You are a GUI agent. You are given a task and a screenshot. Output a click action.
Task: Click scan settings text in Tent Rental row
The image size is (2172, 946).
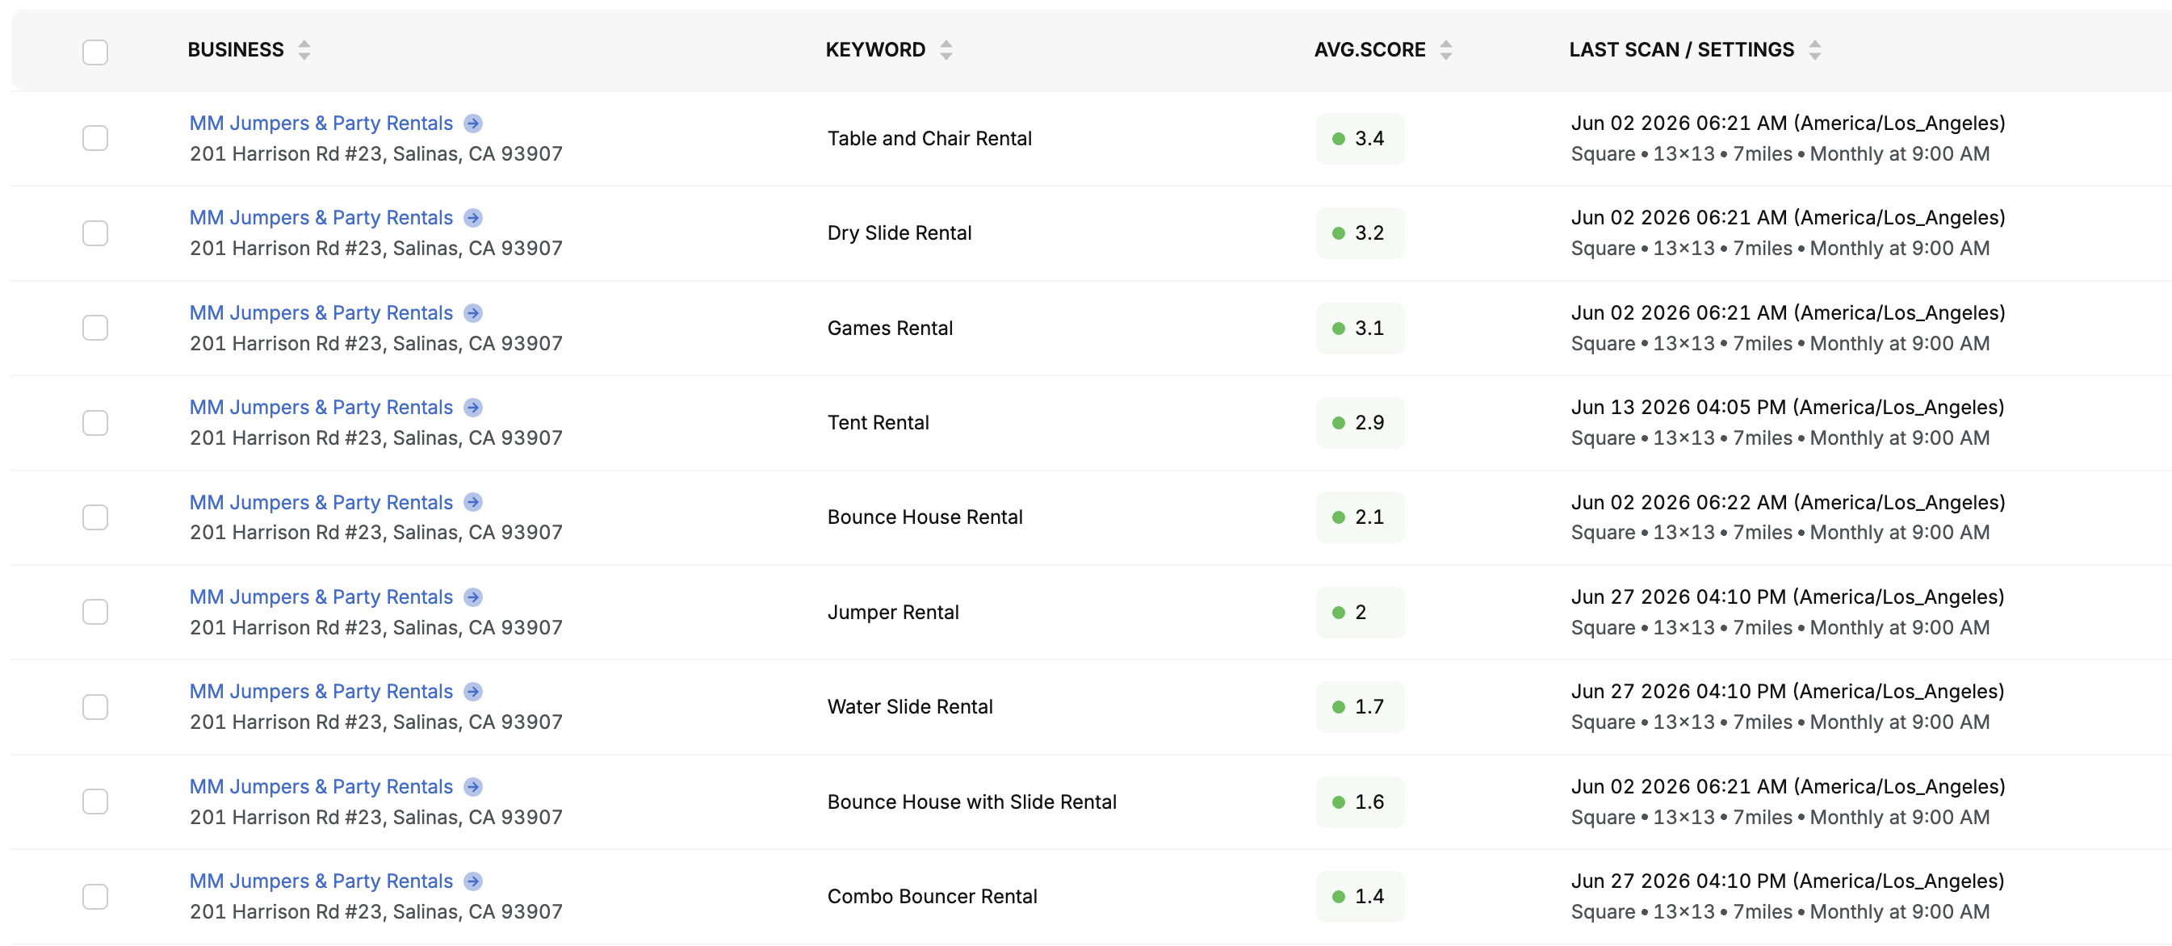1779,437
